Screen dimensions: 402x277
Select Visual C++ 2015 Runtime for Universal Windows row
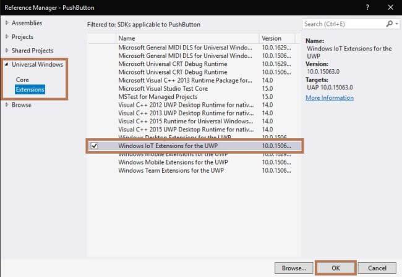pos(194,122)
